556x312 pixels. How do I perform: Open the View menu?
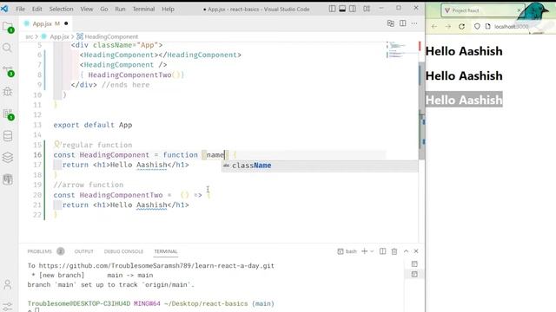coord(87,9)
